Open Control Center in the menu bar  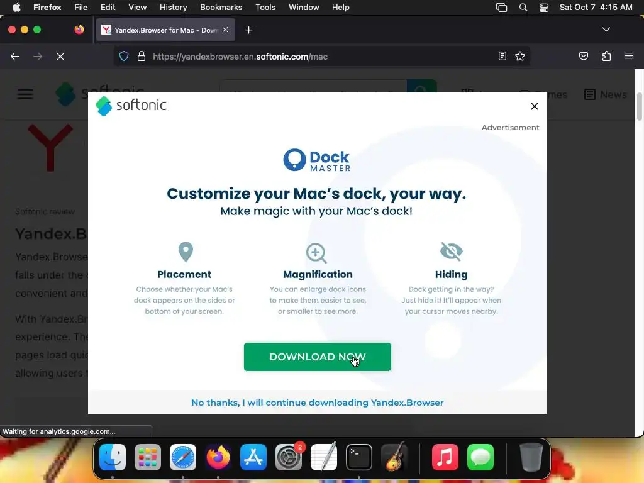(544, 8)
